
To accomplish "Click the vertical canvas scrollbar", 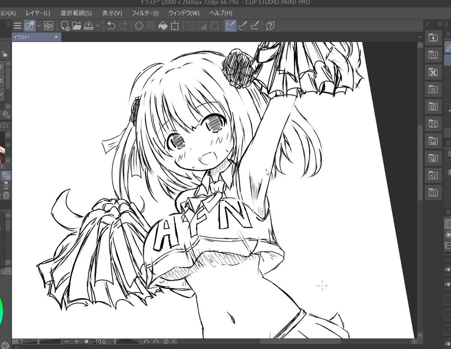I will (420, 162).
